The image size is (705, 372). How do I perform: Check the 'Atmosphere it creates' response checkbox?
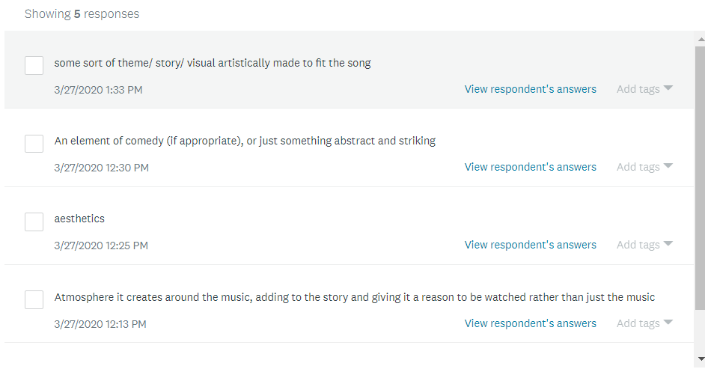point(34,300)
